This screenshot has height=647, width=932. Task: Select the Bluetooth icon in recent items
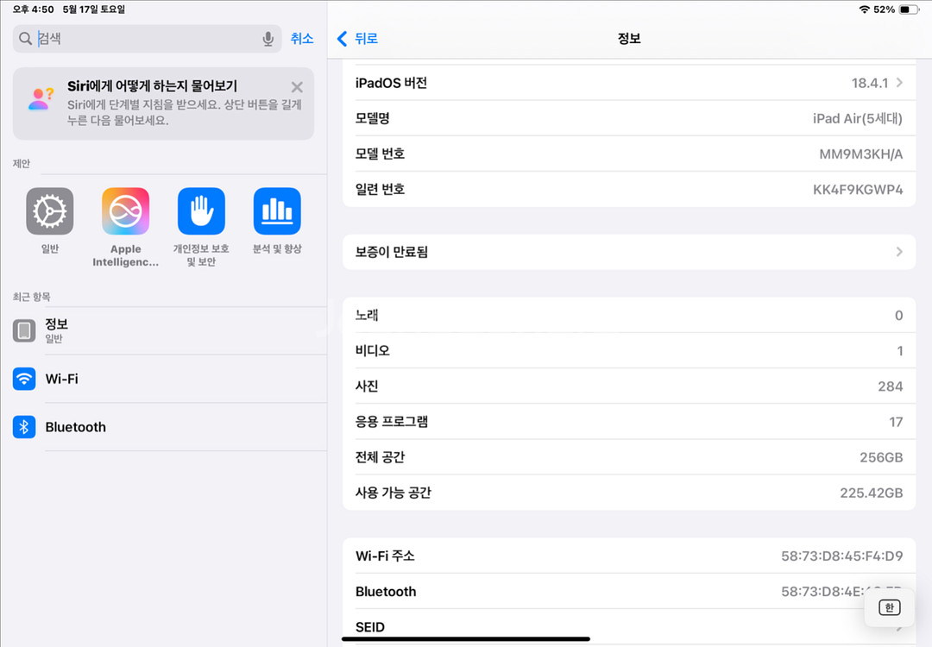pyautogui.click(x=24, y=426)
